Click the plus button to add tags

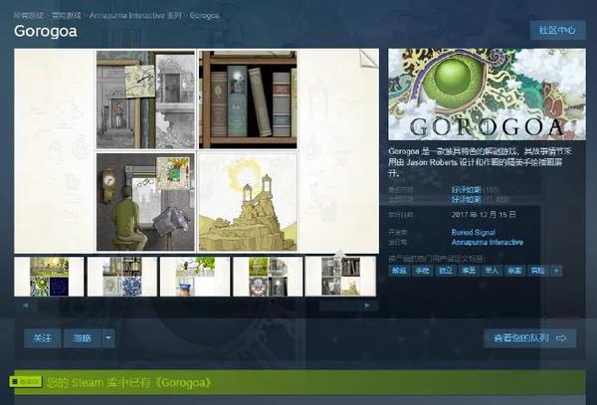556,271
